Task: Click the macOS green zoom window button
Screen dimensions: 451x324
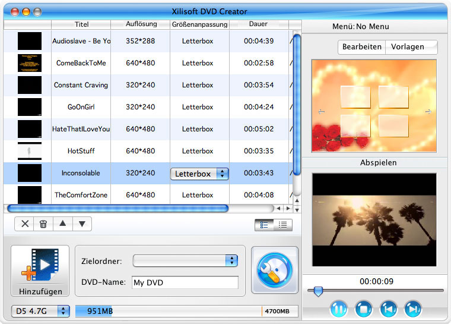Action: [x=37, y=12]
